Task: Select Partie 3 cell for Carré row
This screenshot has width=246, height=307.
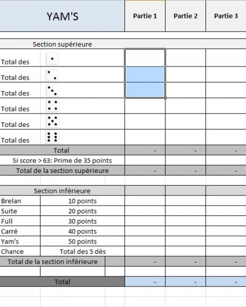Action: click(x=226, y=231)
